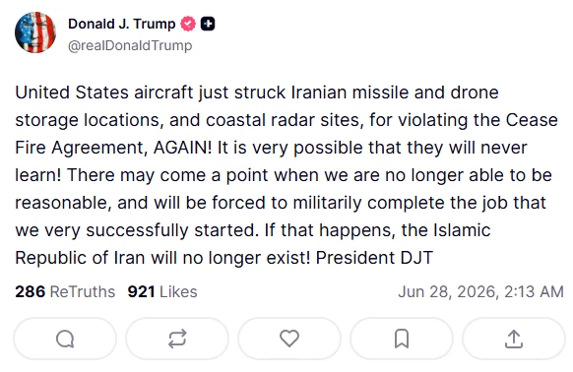This screenshot has height=372, width=573.
Task: Click the red verified checkmark badge
Action: pos(188,24)
